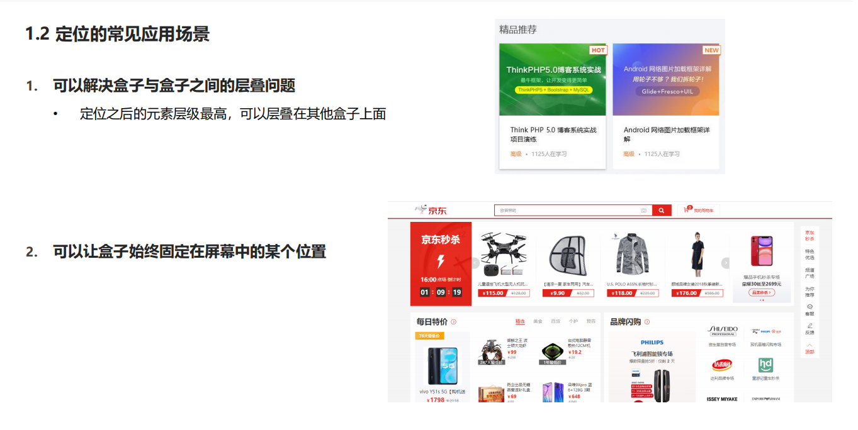Click 精品推荐 heading
Screen dimensions: 858x430
click(x=518, y=30)
